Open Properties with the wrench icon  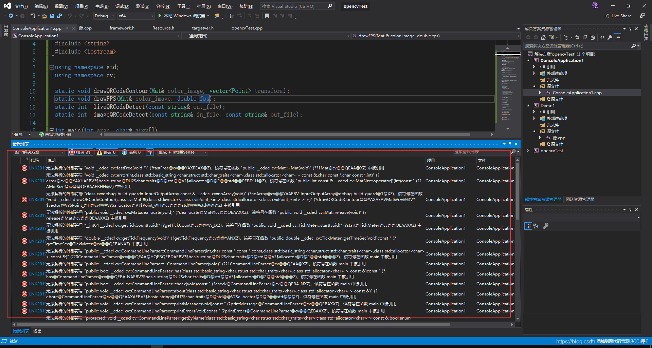coord(610,37)
